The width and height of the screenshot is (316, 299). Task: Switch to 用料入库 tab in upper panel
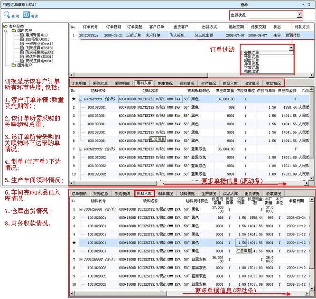tap(144, 83)
